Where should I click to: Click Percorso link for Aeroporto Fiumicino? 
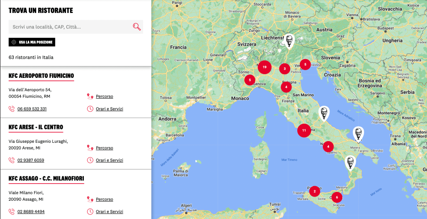click(x=104, y=96)
